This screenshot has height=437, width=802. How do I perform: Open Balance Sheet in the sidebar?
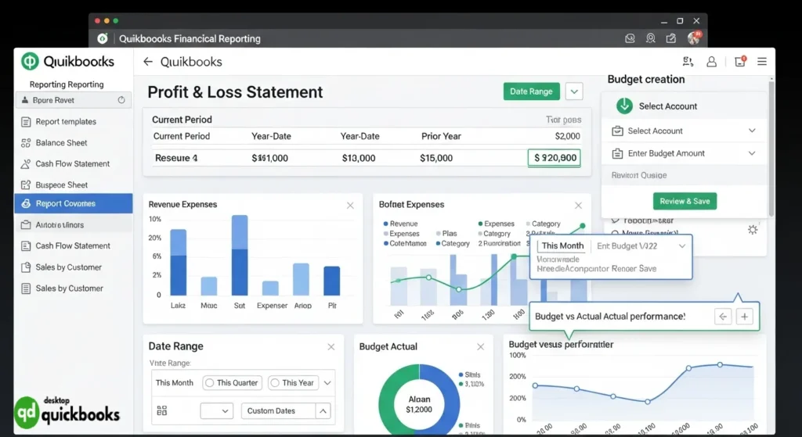click(x=61, y=143)
